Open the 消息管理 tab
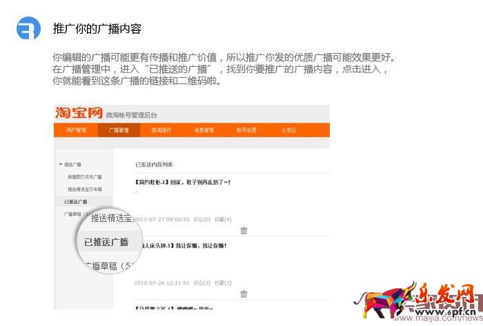The width and height of the screenshot is (483, 326). 204,130
